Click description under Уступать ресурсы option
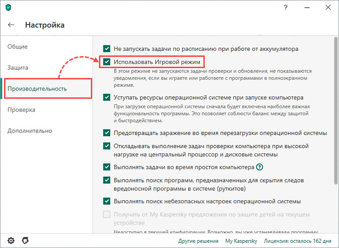Screen dimensions: 339x248 (x=212, y=114)
